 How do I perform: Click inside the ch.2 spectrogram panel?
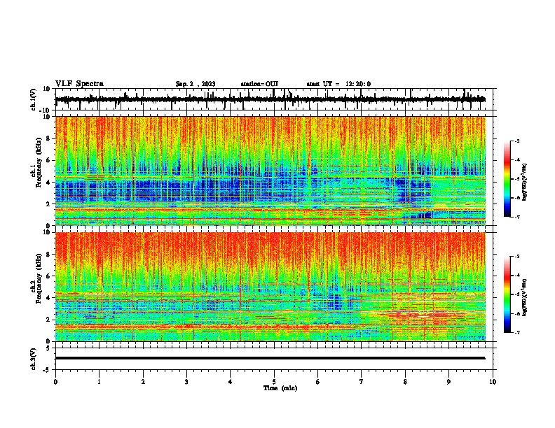tap(274, 287)
